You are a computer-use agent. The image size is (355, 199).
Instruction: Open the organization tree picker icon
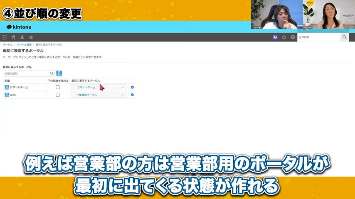[x=59, y=73]
